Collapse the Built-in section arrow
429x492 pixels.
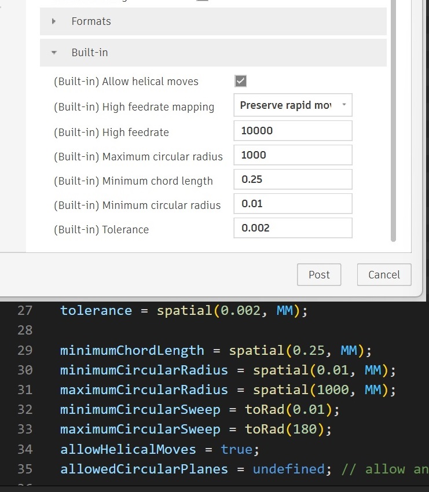(54, 53)
